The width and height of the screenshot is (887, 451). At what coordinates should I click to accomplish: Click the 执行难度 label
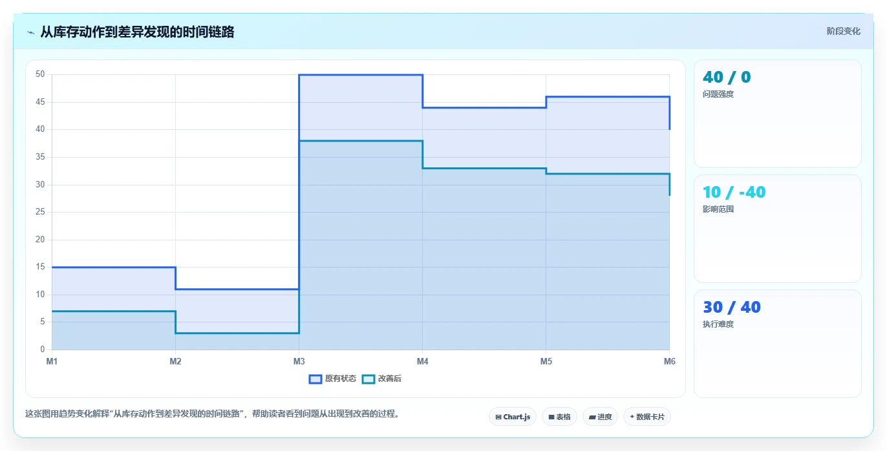[718, 324]
